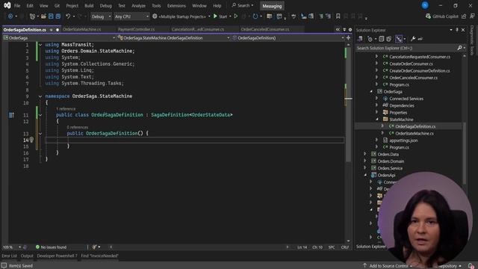Click the GitHub Copilot icon

point(428,16)
